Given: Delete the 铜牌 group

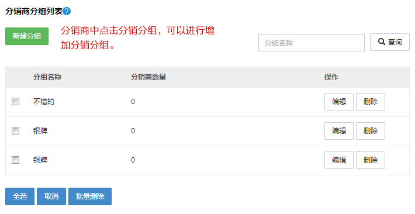Looking at the screenshot, I should pos(370,160).
